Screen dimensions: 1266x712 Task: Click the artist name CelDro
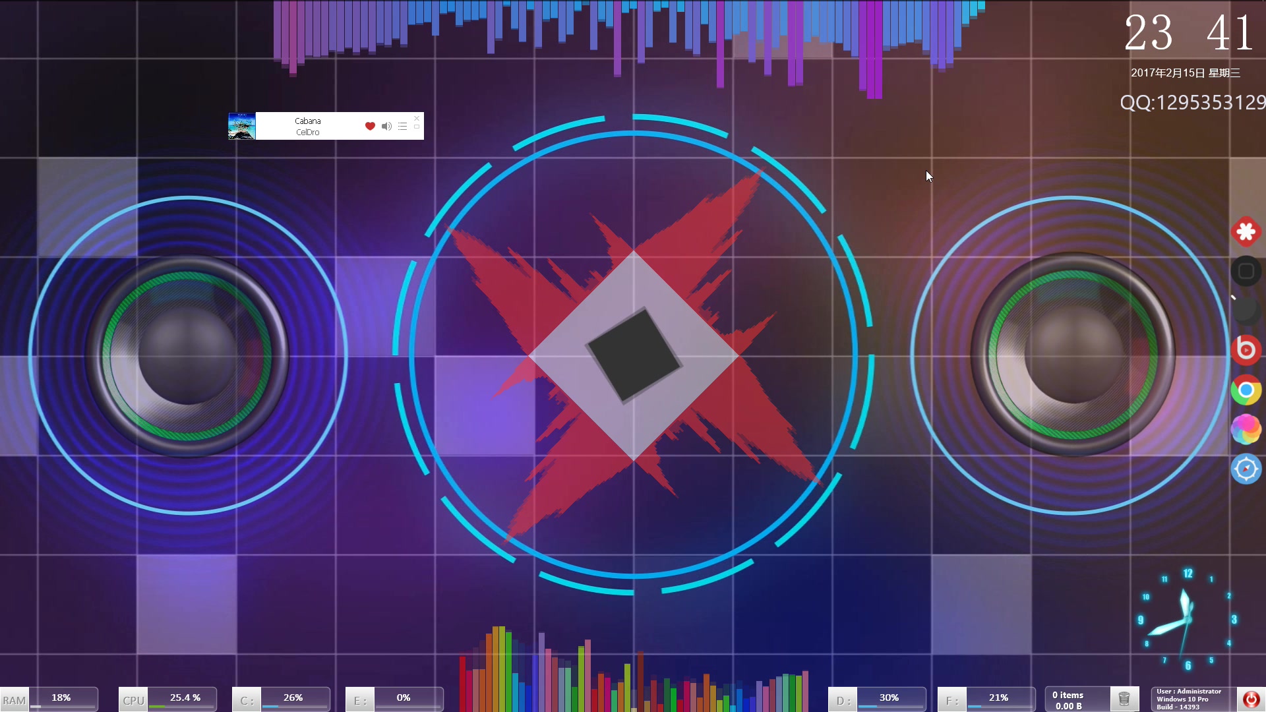point(308,132)
